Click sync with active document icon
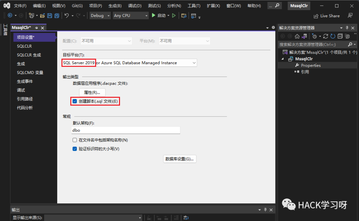 tap(325, 36)
